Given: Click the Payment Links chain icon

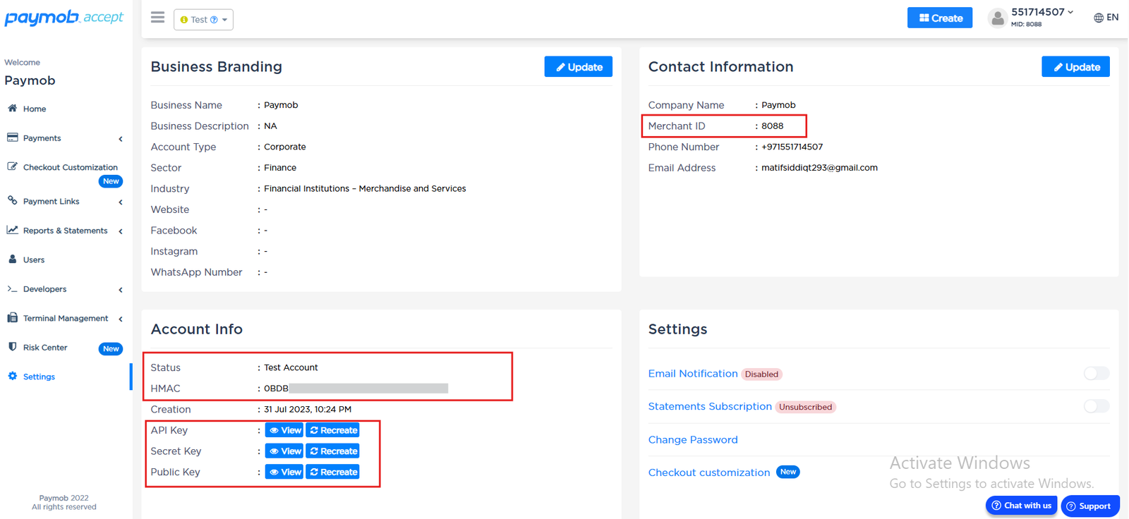Looking at the screenshot, I should coord(12,200).
